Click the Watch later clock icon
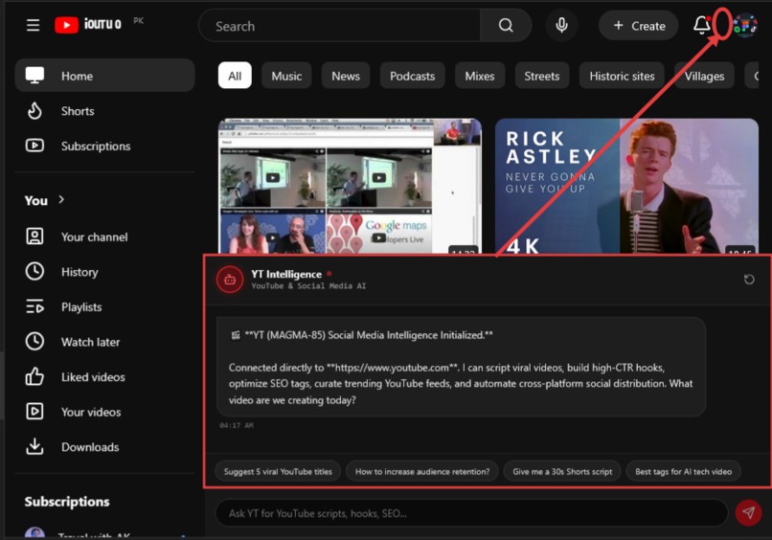The image size is (772, 540). pos(34,341)
